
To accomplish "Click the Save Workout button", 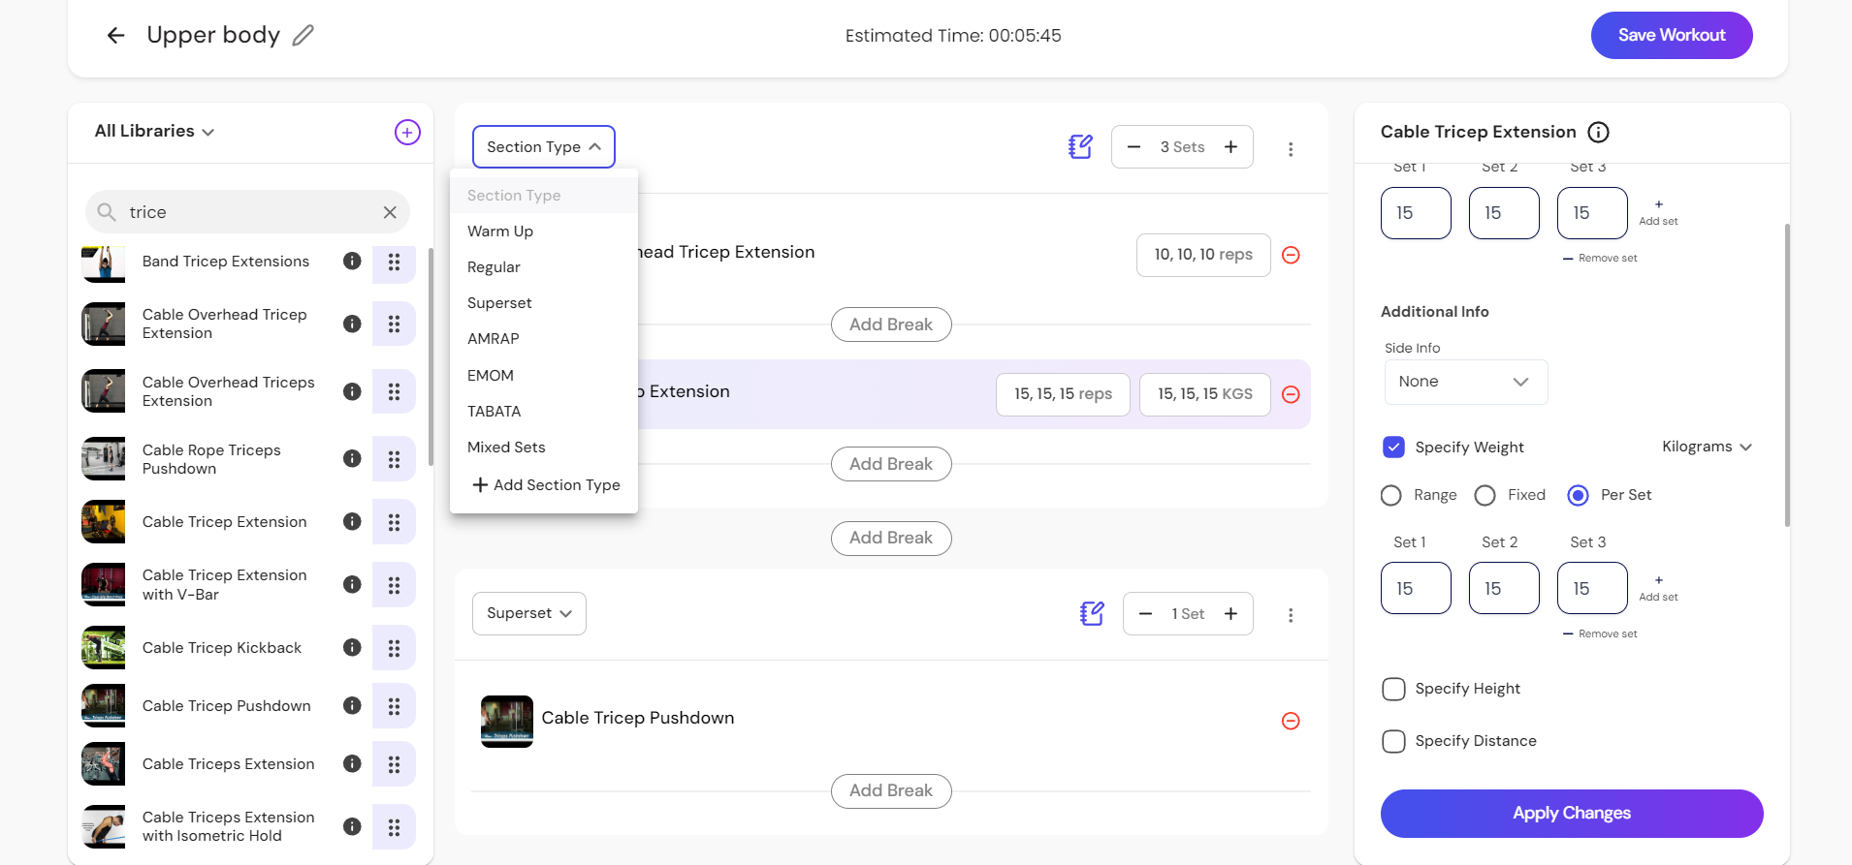I will pos(1671,36).
